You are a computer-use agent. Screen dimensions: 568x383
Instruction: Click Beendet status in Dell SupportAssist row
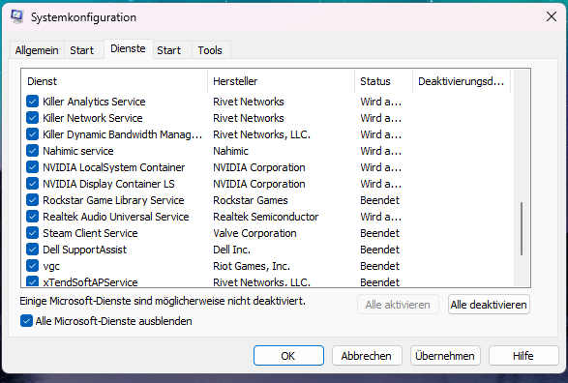379,250
